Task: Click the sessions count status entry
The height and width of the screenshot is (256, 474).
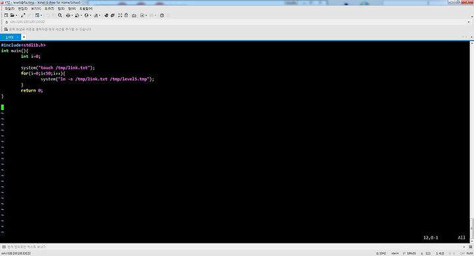Action: tap(440, 253)
